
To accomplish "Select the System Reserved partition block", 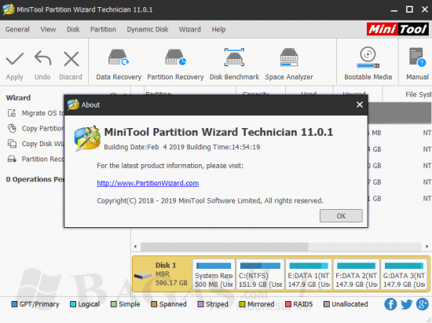I will point(214,274).
